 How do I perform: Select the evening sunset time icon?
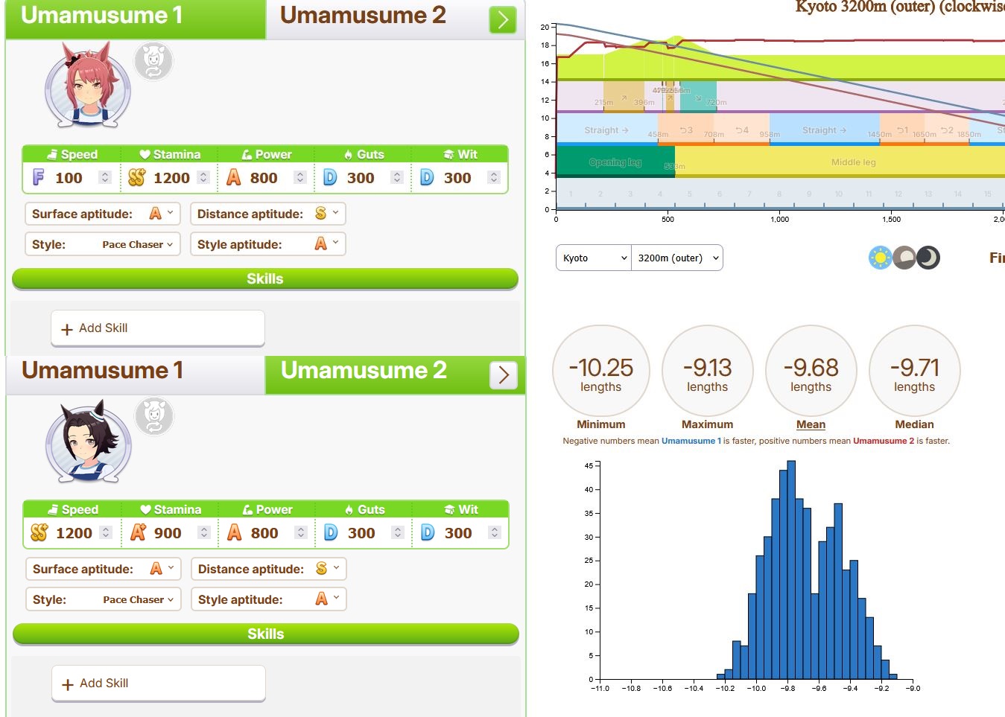904,258
